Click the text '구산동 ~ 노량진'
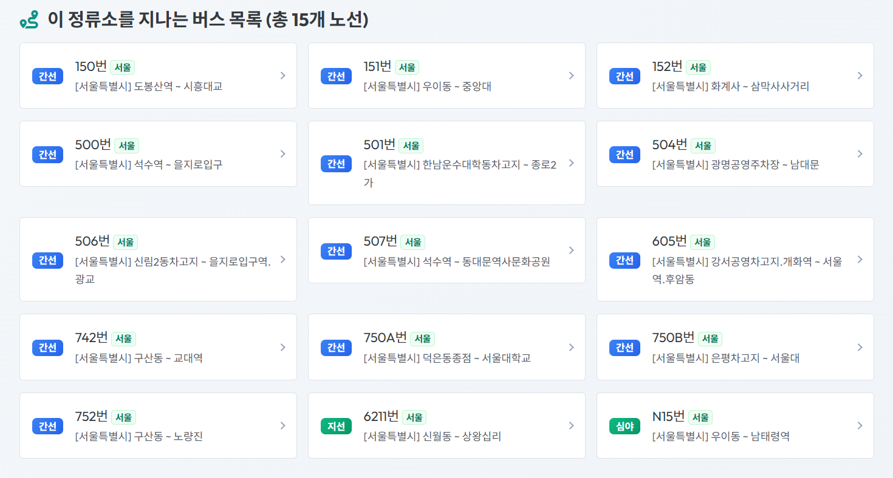 pos(168,436)
